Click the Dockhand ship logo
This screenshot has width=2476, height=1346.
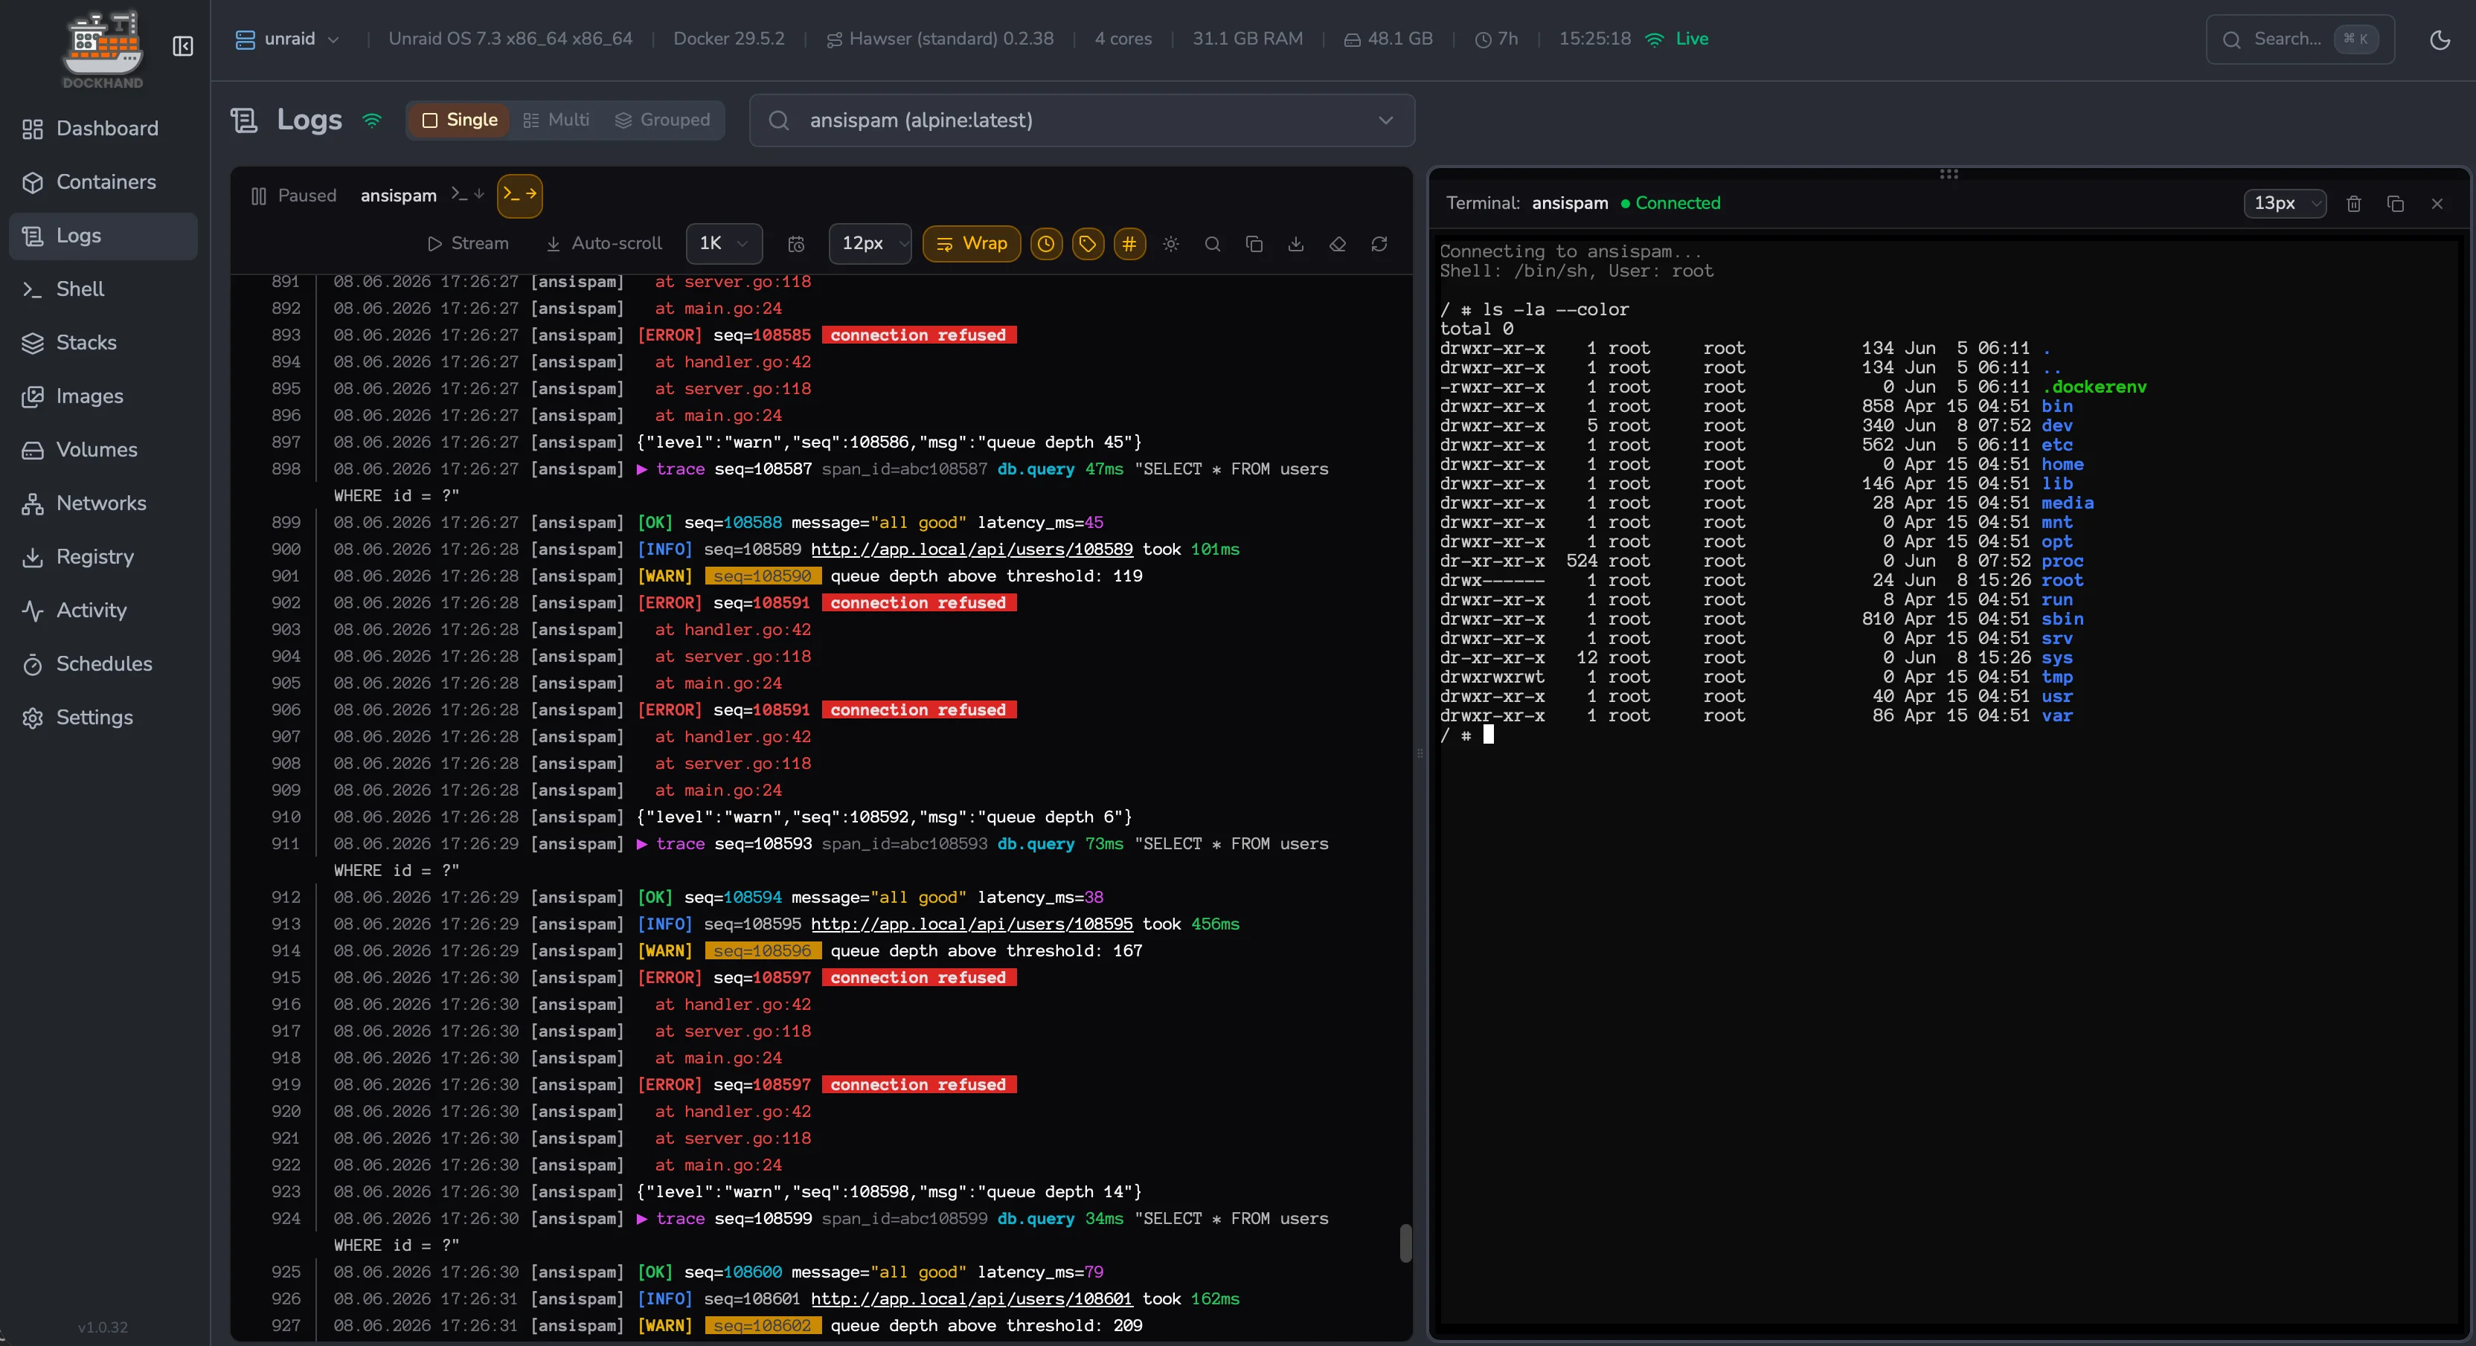click(103, 48)
